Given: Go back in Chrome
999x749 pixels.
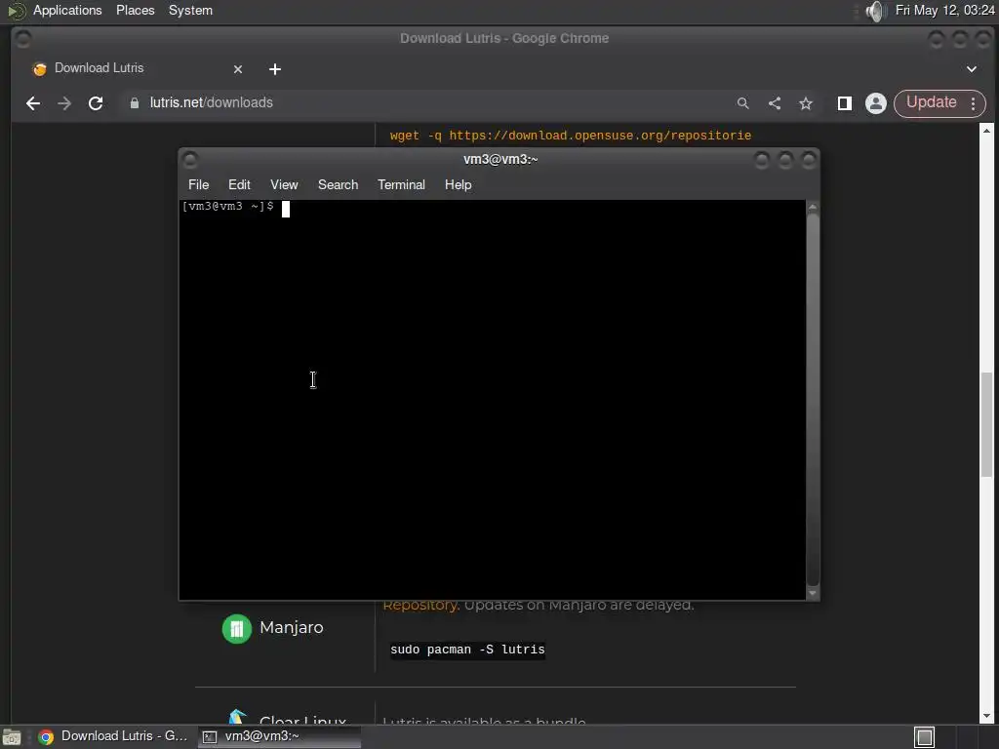Looking at the screenshot, I should coord(33,103).
